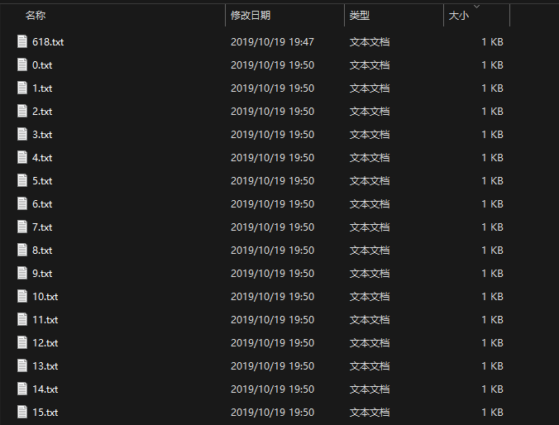Click the 12.txt document icon
The width and height of the screenshot is (559, 425).
click(22, 342)
